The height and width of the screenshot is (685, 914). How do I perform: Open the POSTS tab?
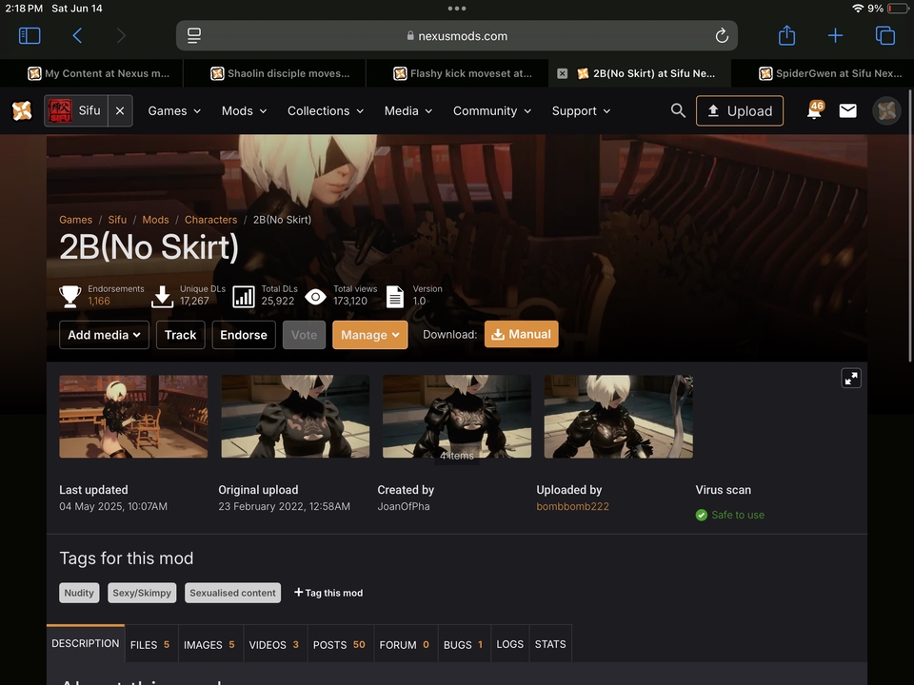[339, 644]
